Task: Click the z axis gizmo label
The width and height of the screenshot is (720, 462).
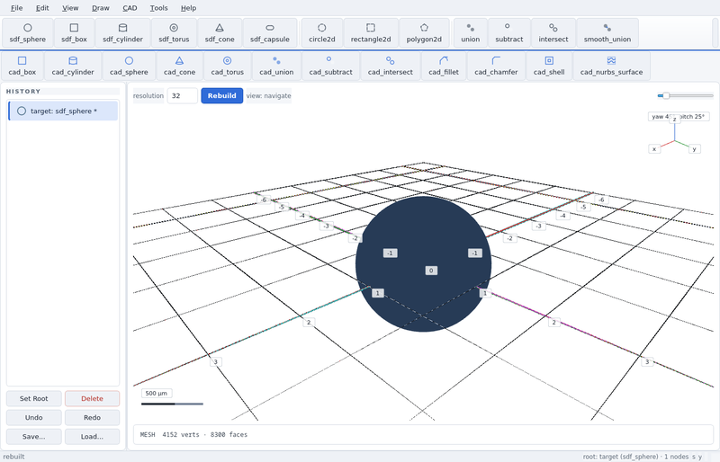Action: coord(674,120)
